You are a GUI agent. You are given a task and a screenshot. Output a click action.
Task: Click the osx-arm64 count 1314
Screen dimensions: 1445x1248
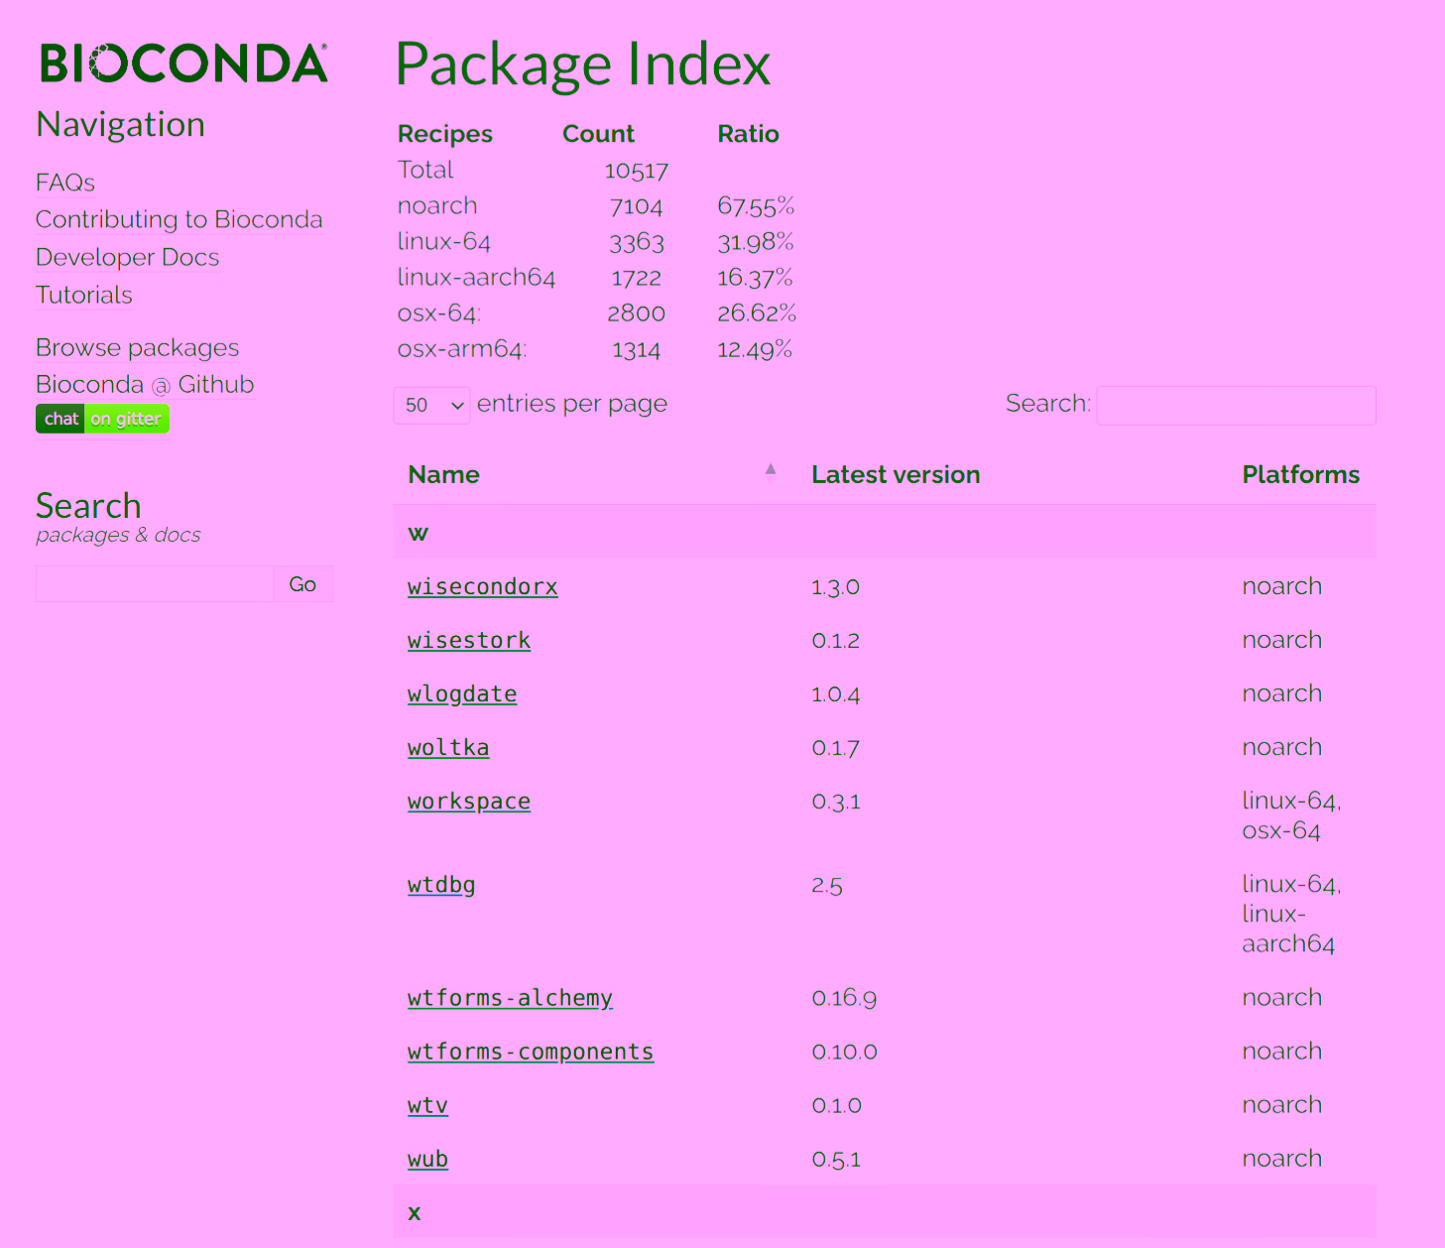[x=636, y=349]
